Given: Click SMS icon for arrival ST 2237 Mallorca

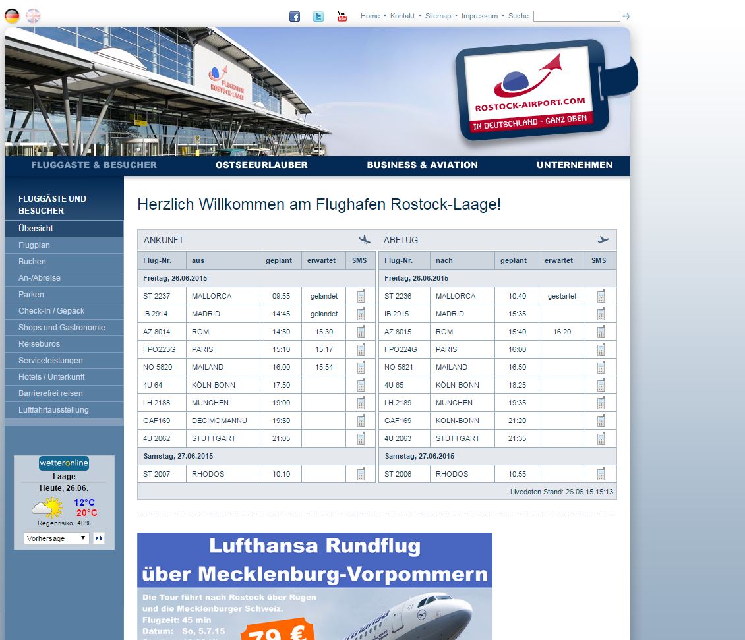Looking at the screenshot, I should (x=361, y=297).
